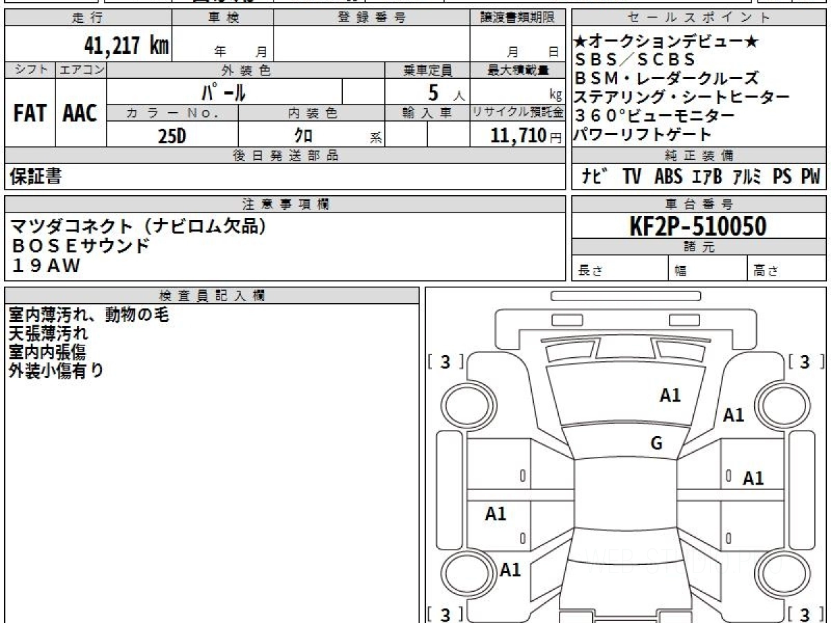Screen dimensions: 831x623
Task: Click the 車検 header cell
Action: 223,18
